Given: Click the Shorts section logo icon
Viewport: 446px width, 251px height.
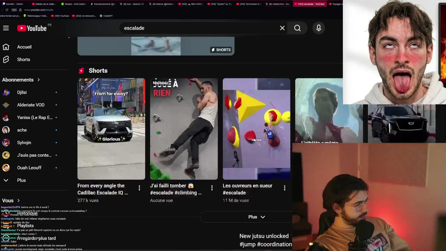Looking at the screenshot, I should click(81, 71).
